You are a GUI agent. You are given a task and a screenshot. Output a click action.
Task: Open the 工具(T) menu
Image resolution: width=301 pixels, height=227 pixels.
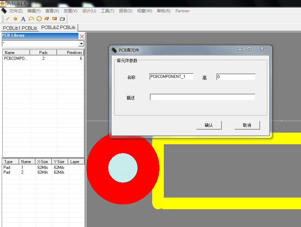point(107,11)
